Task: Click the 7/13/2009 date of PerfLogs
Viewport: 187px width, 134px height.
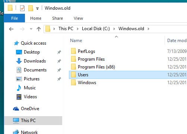Action: coord(177,51)
